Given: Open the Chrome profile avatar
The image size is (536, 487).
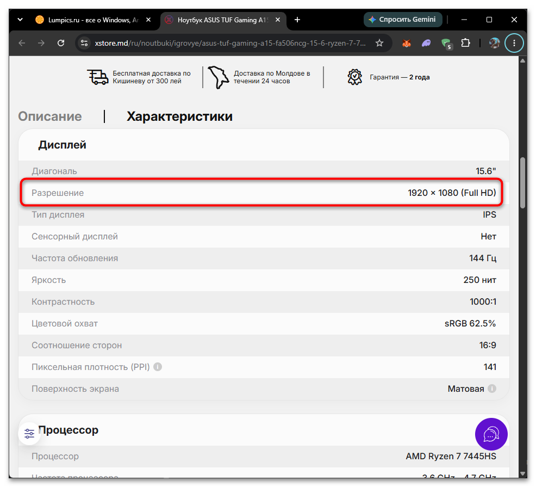Looking at the screenshot, I should point(494,43).
